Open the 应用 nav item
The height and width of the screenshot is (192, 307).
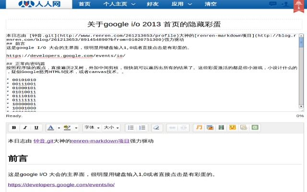point(177,4)
